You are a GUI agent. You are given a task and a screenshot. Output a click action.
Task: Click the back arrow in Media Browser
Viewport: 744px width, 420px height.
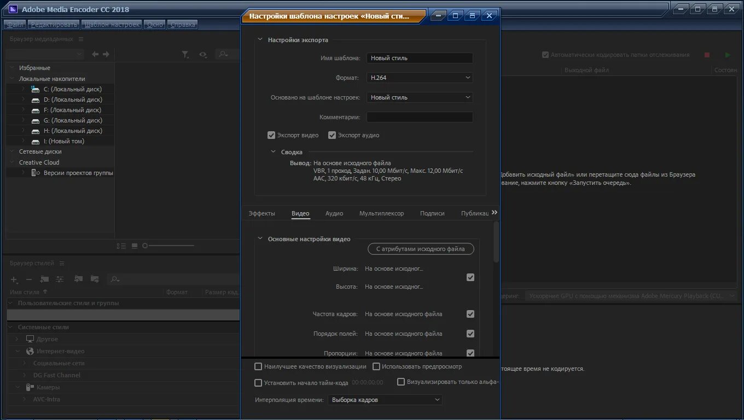click(95, 54)
